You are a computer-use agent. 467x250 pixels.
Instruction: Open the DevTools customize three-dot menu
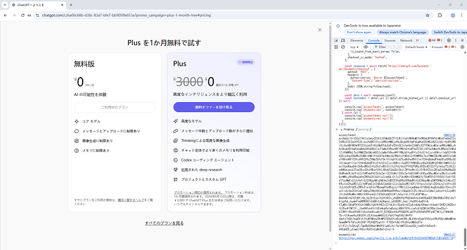coord(455,41)
